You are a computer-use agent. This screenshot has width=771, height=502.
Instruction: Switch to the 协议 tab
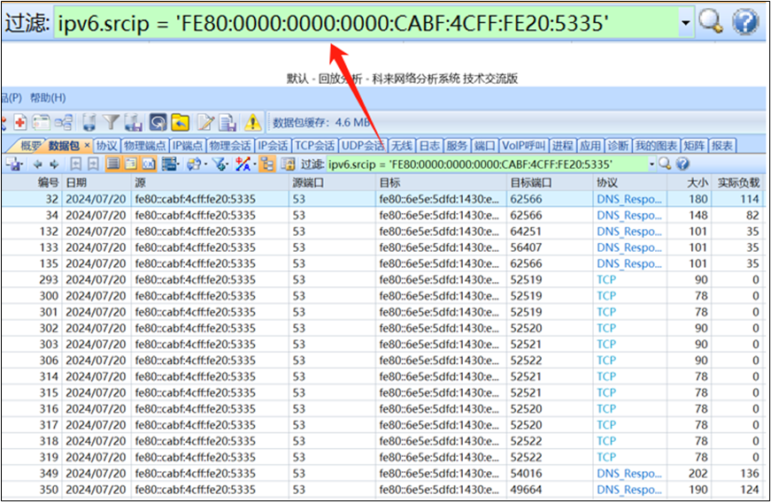107,146
